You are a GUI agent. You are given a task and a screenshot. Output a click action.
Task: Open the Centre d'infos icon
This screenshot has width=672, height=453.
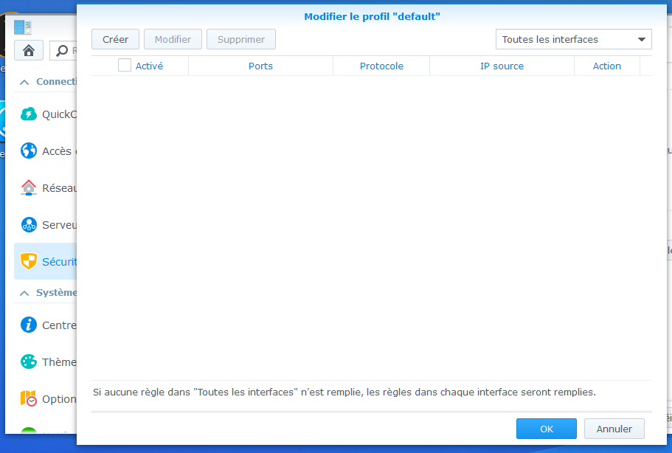coord(29,325)
